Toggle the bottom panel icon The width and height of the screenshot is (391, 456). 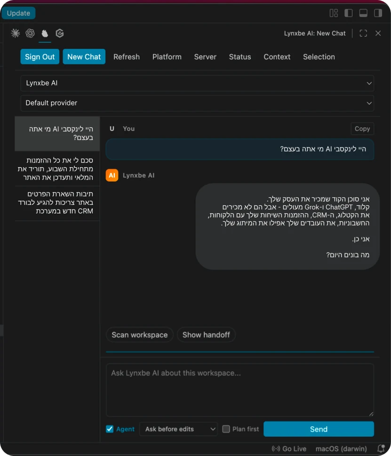[x=363, y=13]
